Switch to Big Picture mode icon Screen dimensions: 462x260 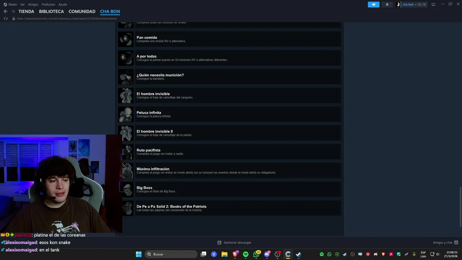coord(433,4)
